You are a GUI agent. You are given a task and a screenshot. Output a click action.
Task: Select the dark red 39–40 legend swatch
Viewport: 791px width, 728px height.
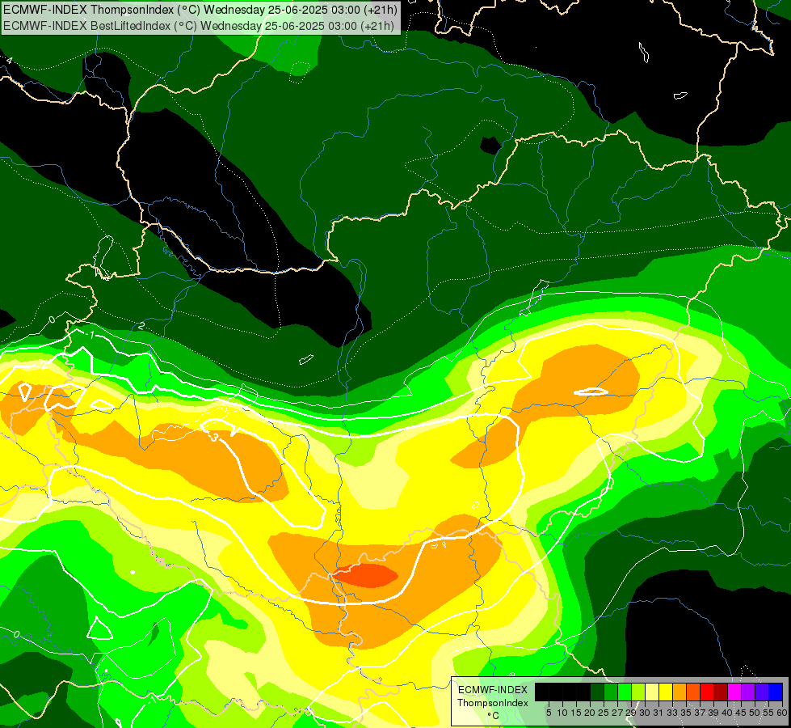pos(721,692)
